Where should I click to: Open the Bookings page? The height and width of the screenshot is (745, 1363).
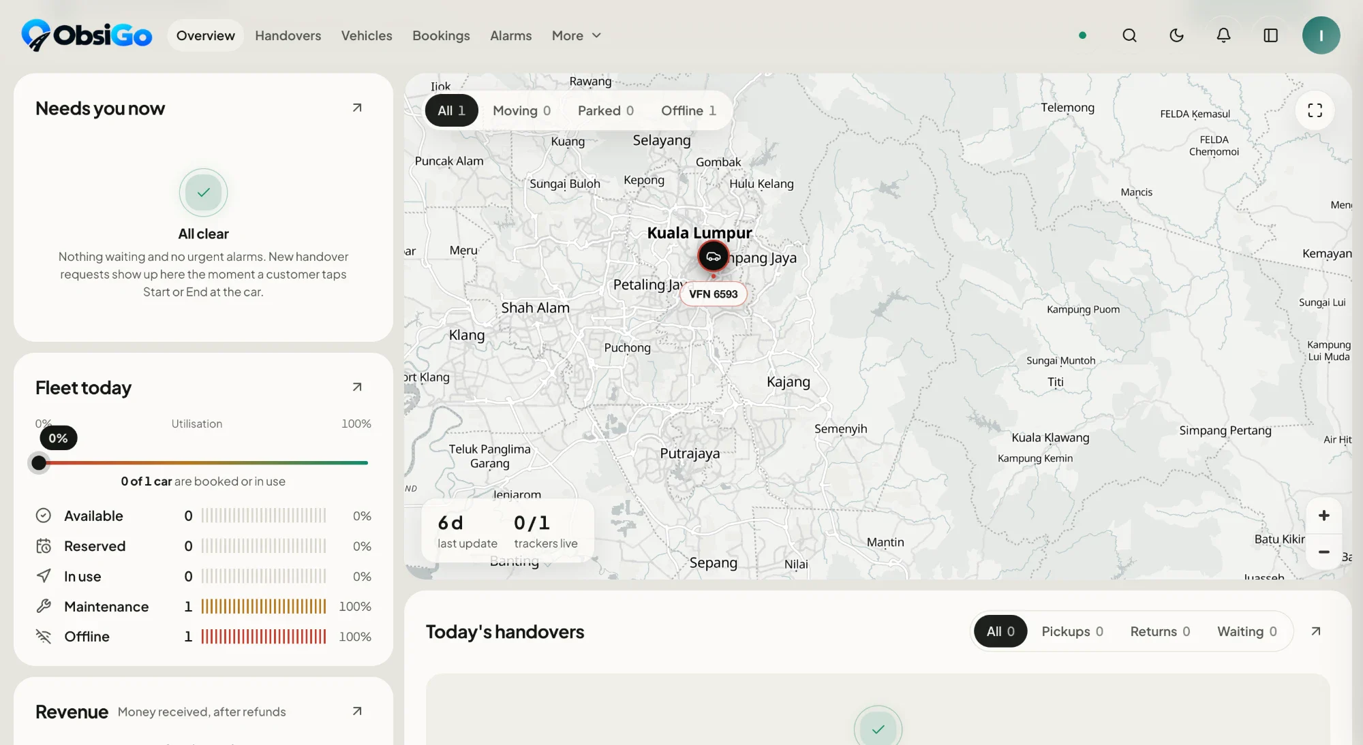tap(441, 35)
